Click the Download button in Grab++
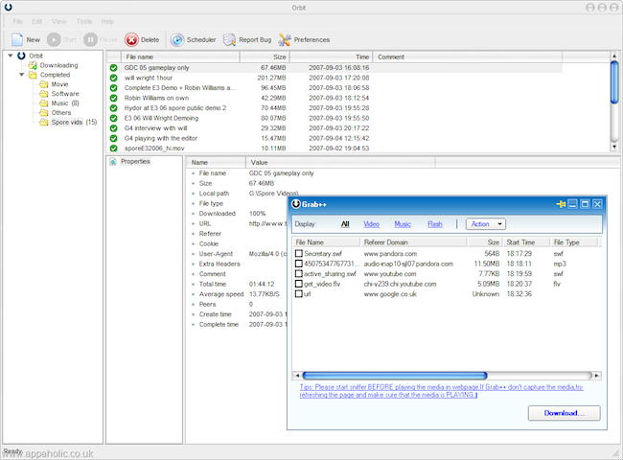 pos(565,413)
